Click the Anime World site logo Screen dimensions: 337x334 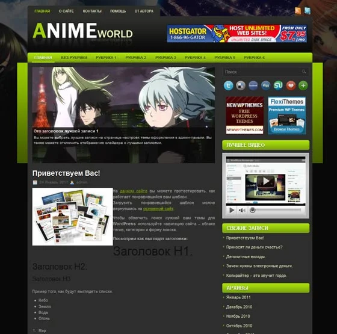click(x=83, y=31)
